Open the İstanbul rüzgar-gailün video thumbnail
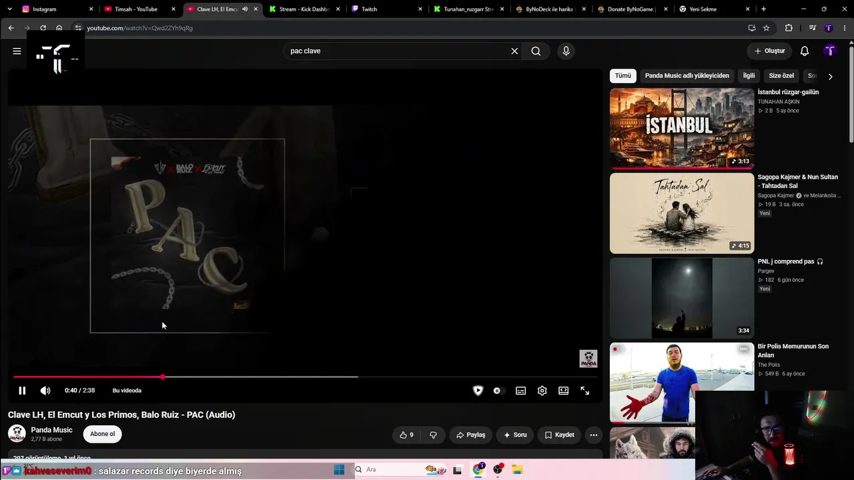 (x=682, y=129)
